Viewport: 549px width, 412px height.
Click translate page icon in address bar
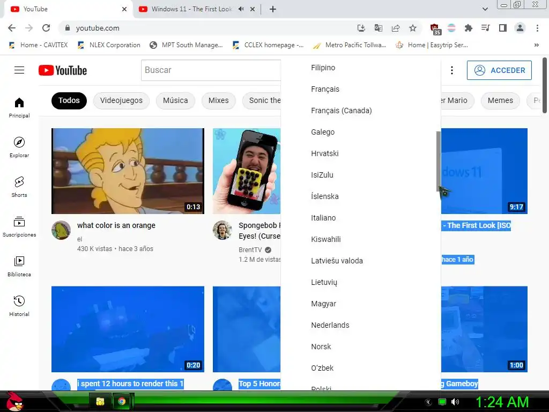[378, 28]
